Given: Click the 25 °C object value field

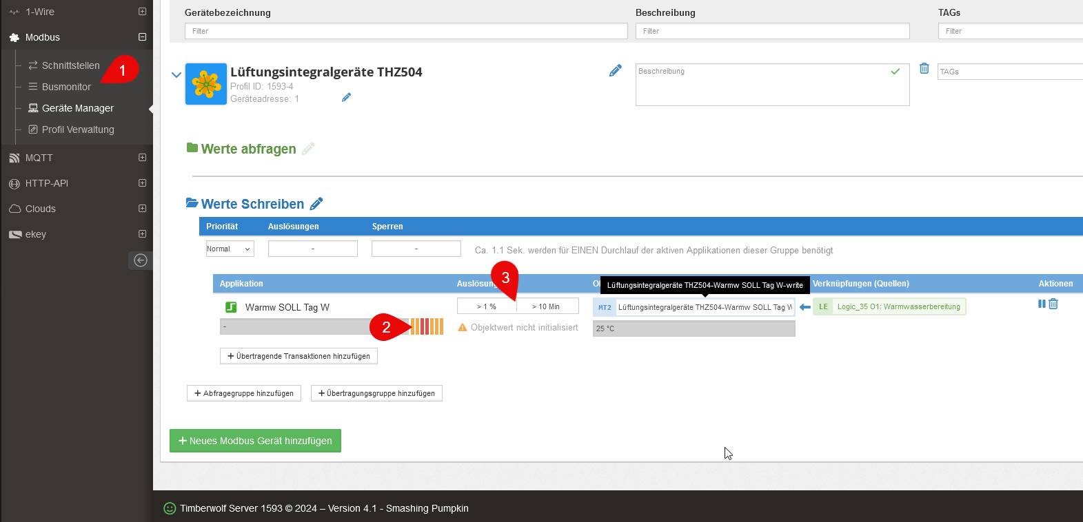Looking at the screenshot, I should pos(694,328).
